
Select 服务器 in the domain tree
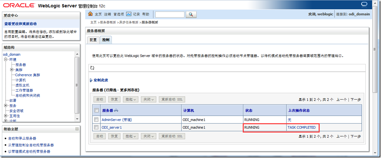(21, 65)
